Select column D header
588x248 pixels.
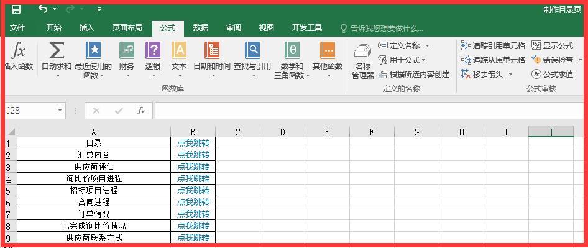point(282,132)
